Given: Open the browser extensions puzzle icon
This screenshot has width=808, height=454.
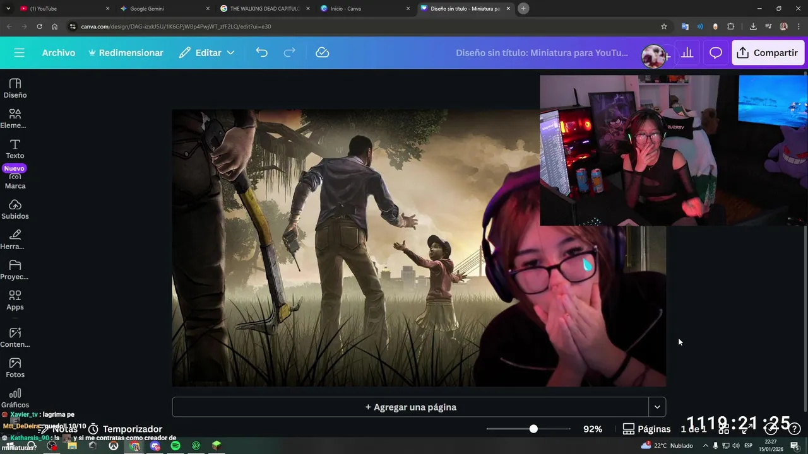Looking at the screenshot, I should point(730,26).
